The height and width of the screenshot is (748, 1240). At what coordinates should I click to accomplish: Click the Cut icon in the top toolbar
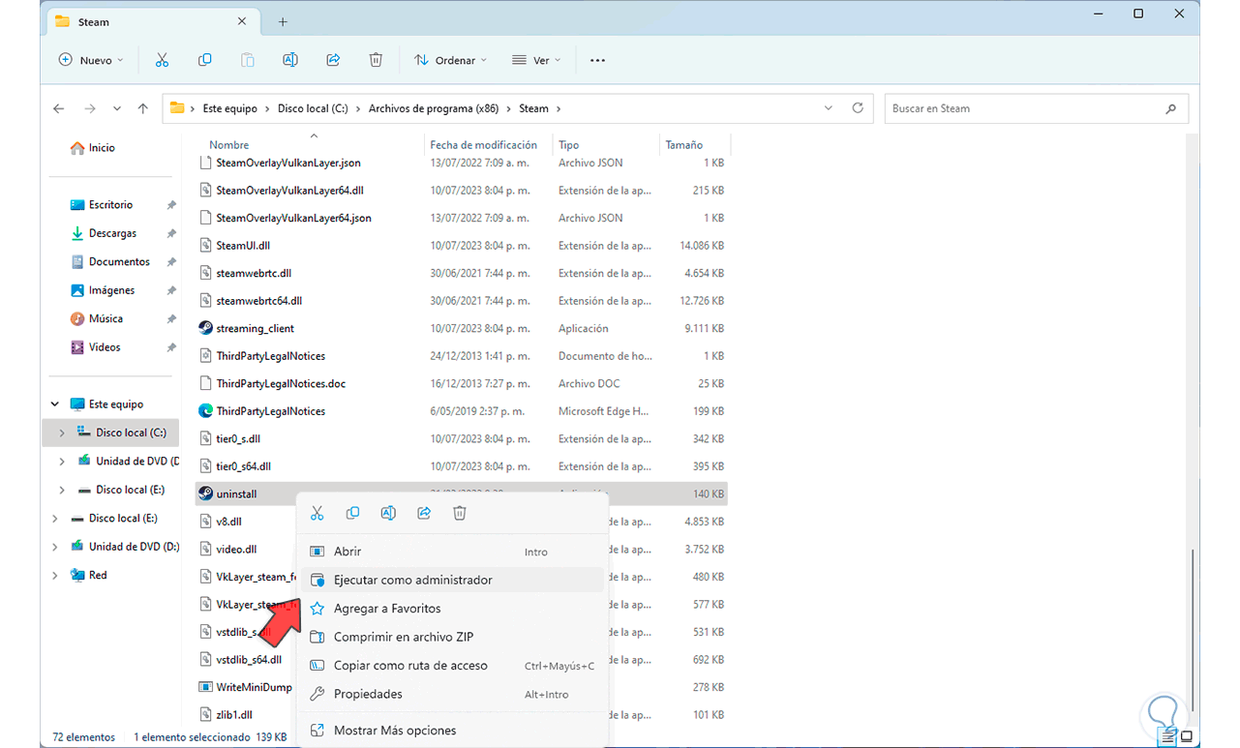tap(162, 60)
